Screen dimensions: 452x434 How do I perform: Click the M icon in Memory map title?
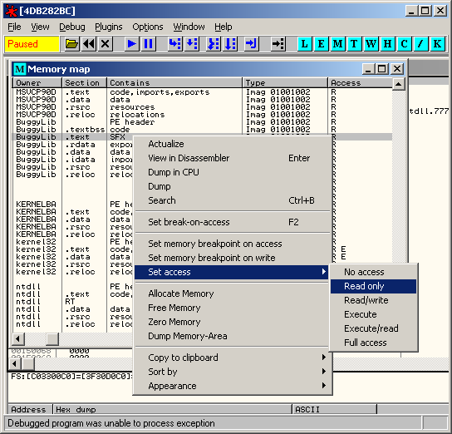click(x=20, y=69)
